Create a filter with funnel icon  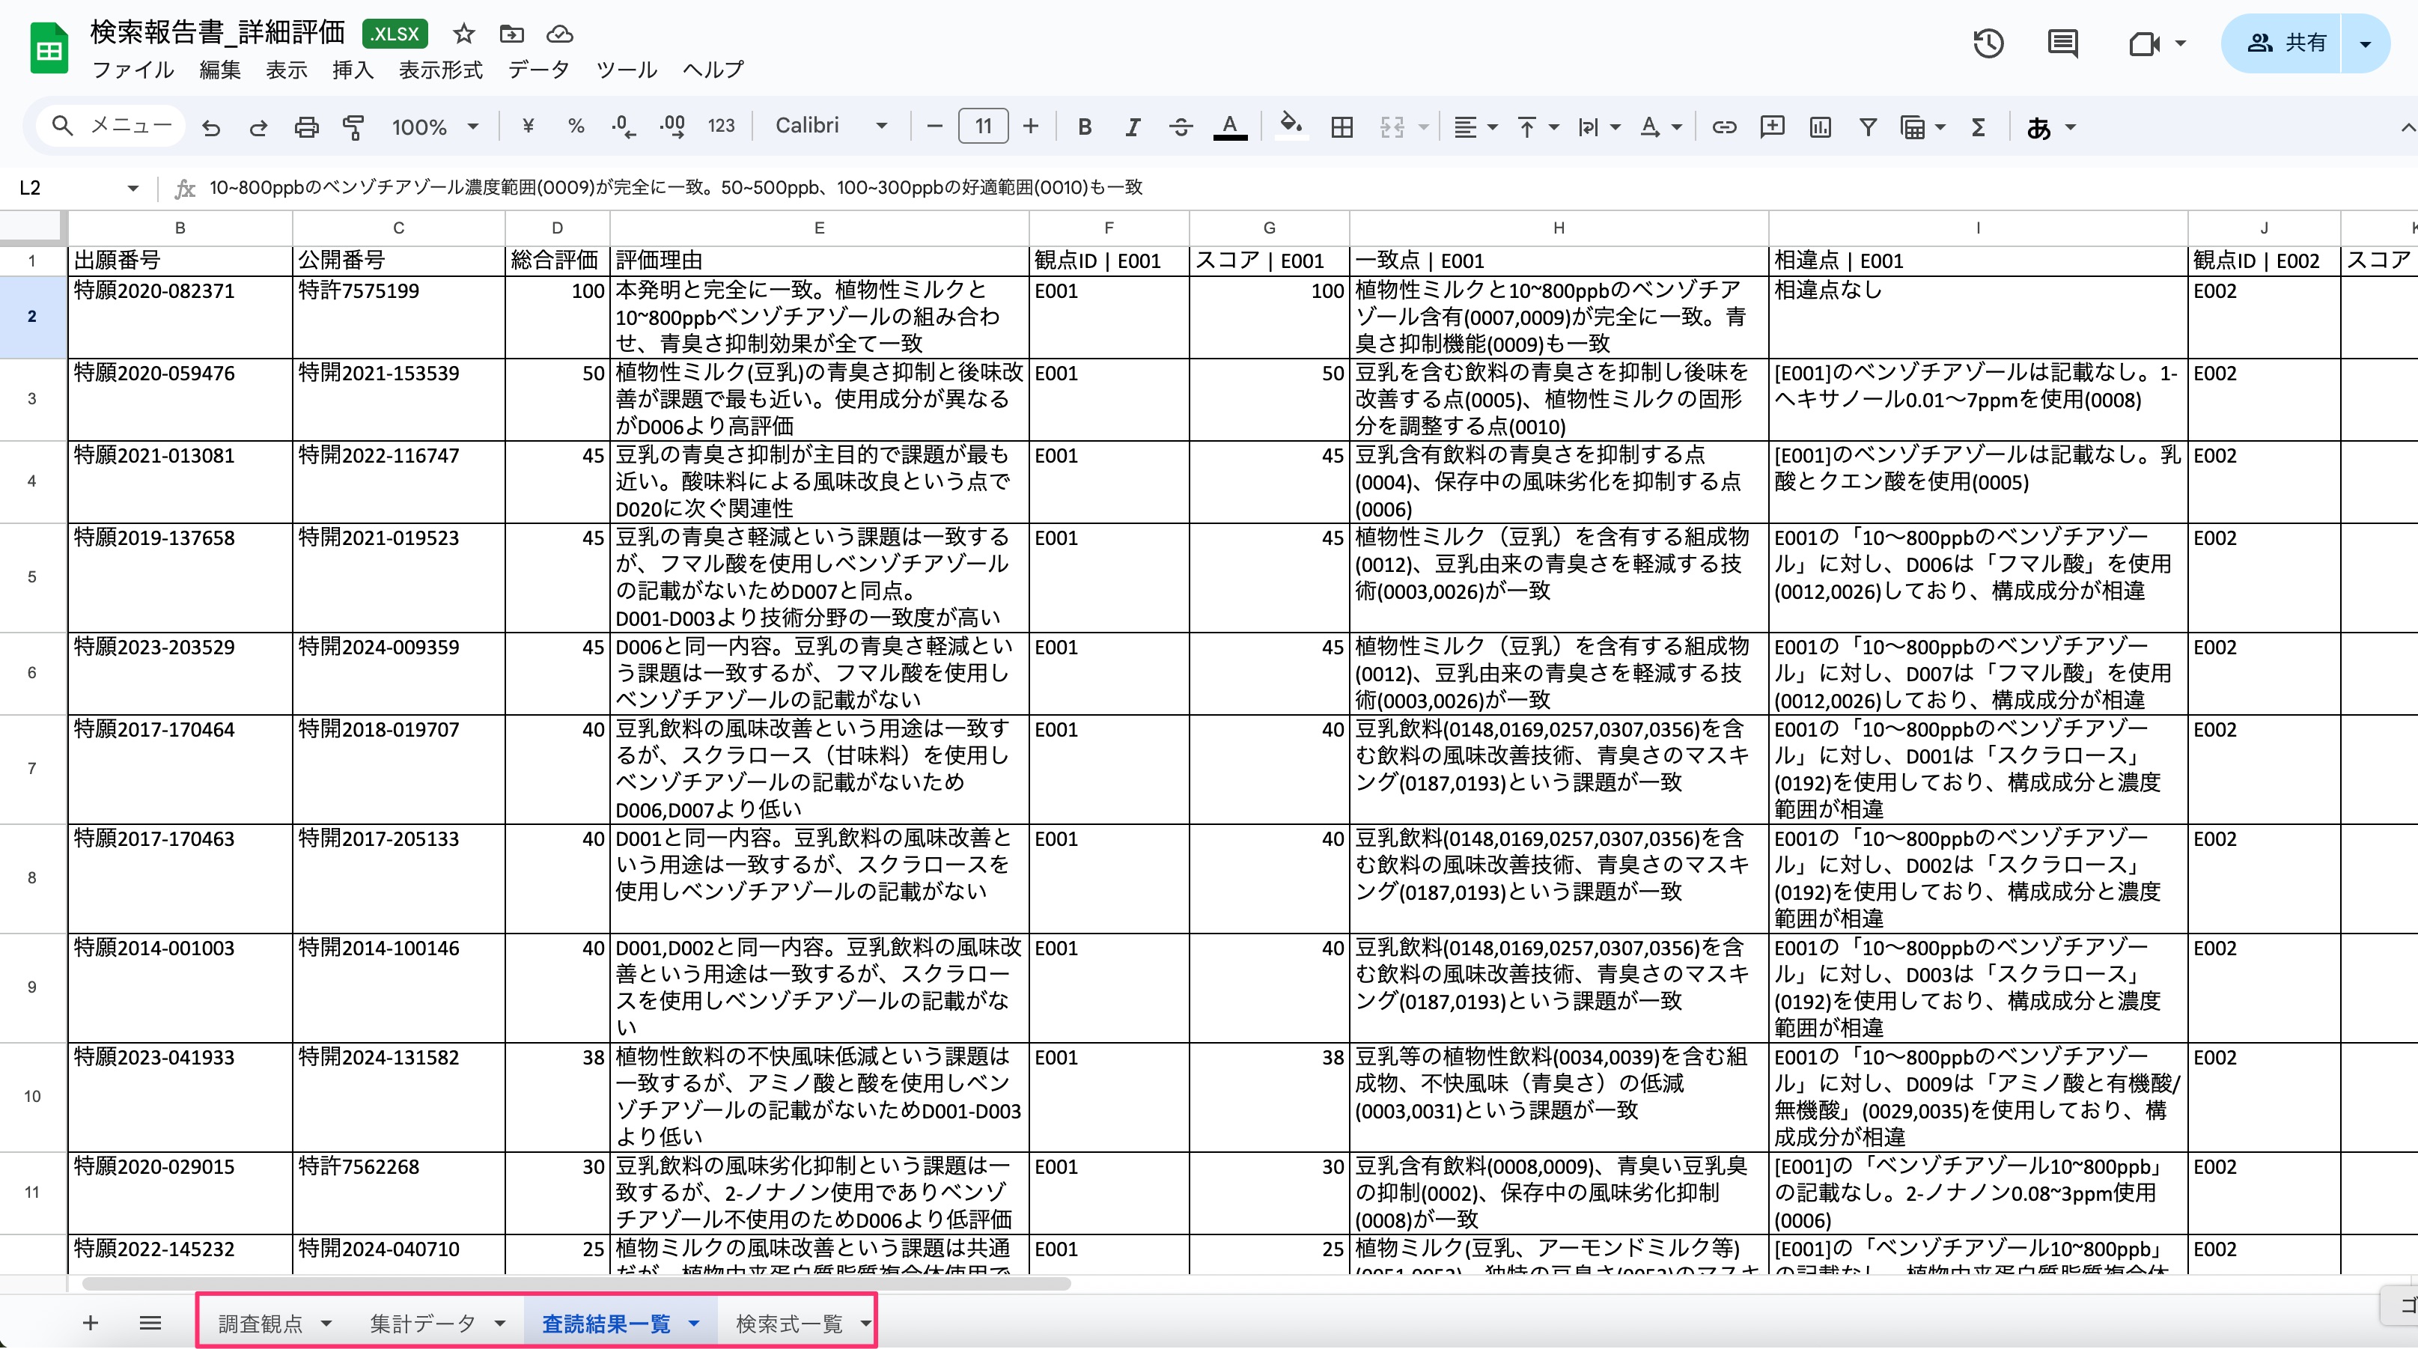pyautogui.click(x=1868, y=127)
